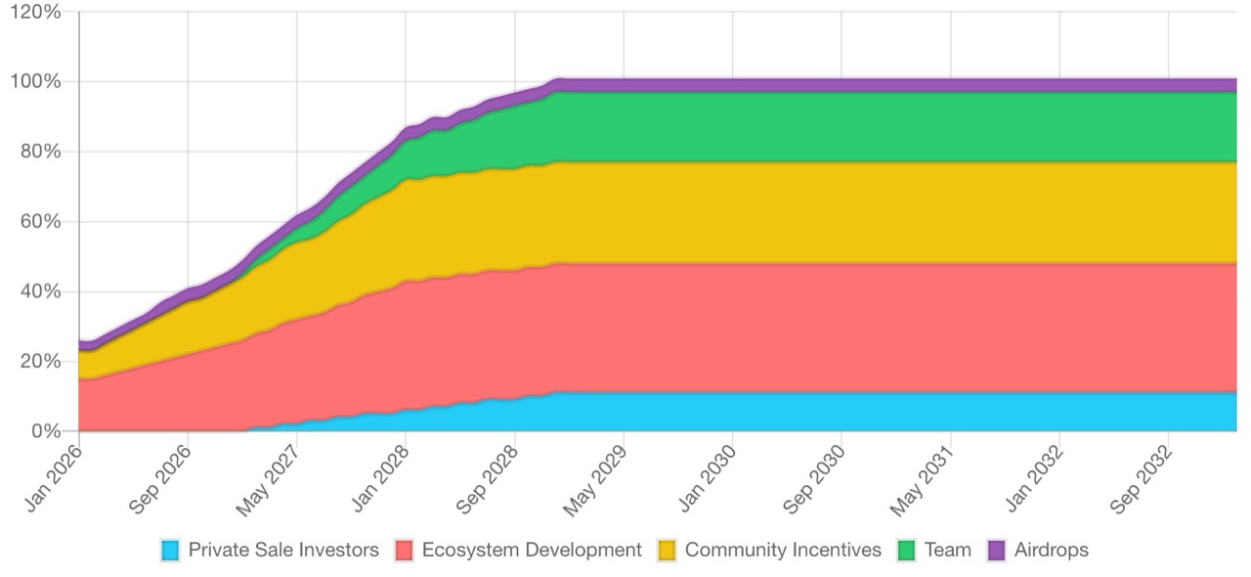Toggle the Private Sale Investors legend label
Screen dimensions: 1251x577
(x=283, y=551)
